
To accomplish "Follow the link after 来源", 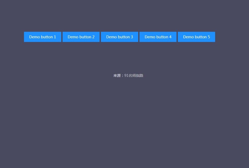I will (x=134, y=76).
